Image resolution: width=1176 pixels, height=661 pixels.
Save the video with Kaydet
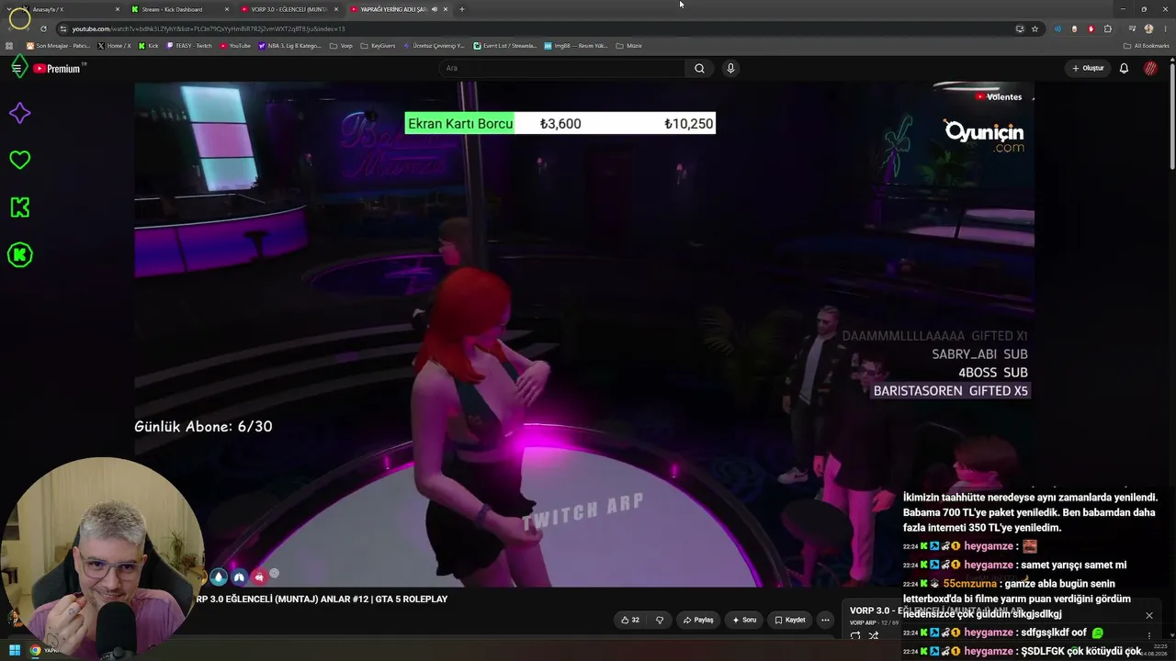[x=789, y=620]
